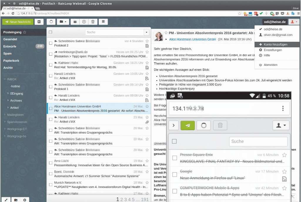This screenshot has width=301, height=202.
Task: Tap the Suche field in mobile view
Action: pyautogui.click(x=258, y=141)
